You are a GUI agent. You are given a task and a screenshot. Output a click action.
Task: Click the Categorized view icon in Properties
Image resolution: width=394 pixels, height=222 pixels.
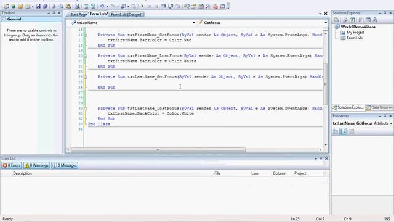[x=336, y=131]
